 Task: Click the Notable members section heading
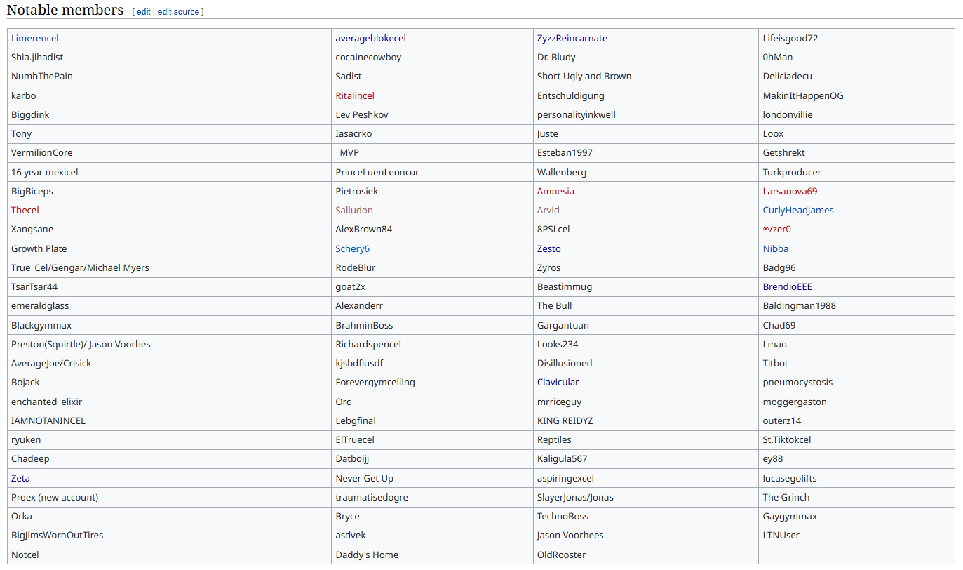65,11
